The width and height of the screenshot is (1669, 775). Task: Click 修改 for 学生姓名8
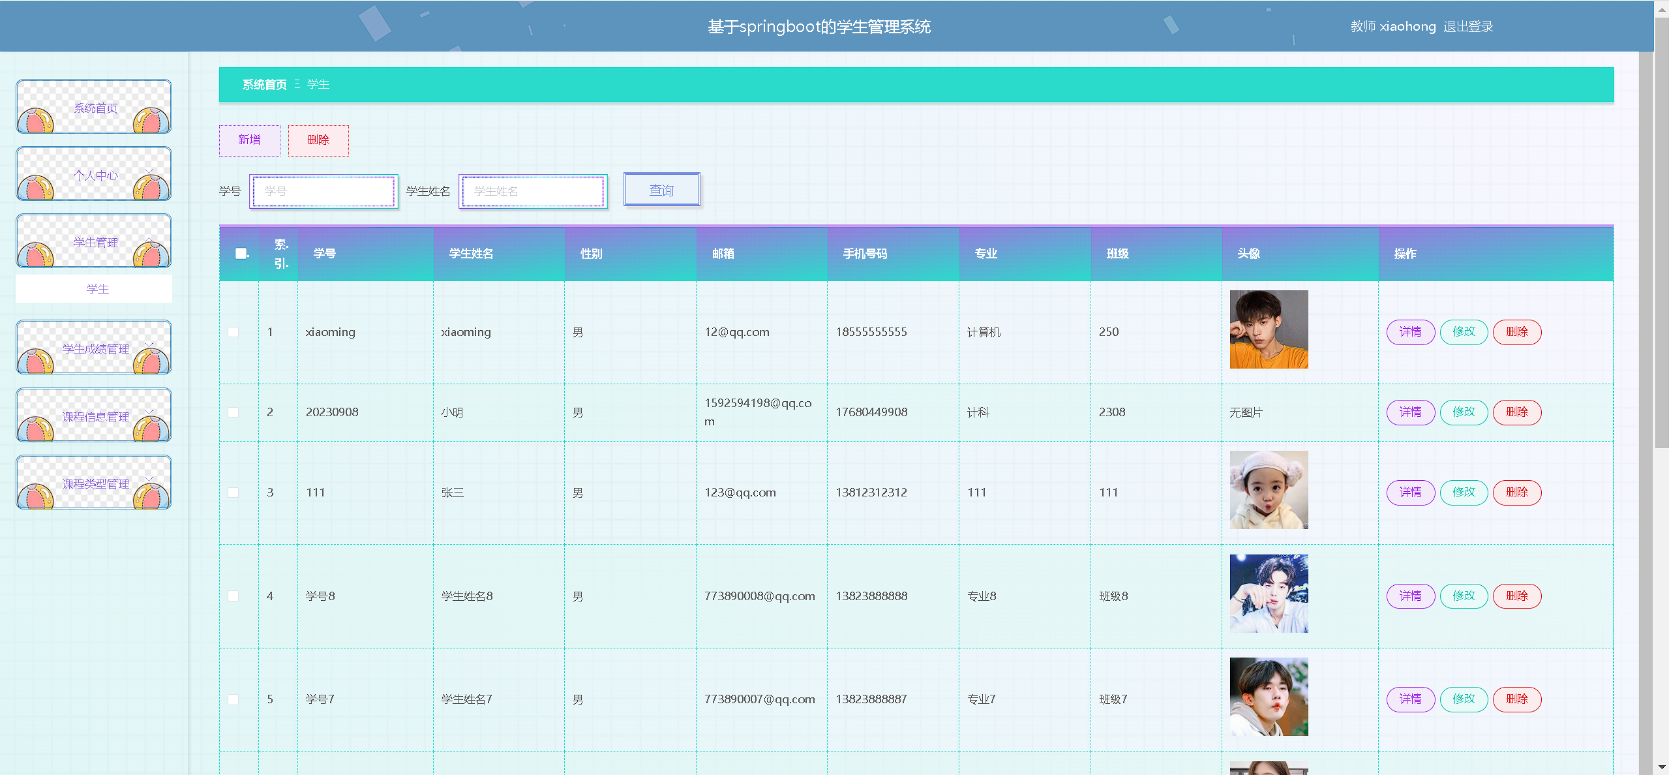pyautogui.click(x=1464, y=596)
